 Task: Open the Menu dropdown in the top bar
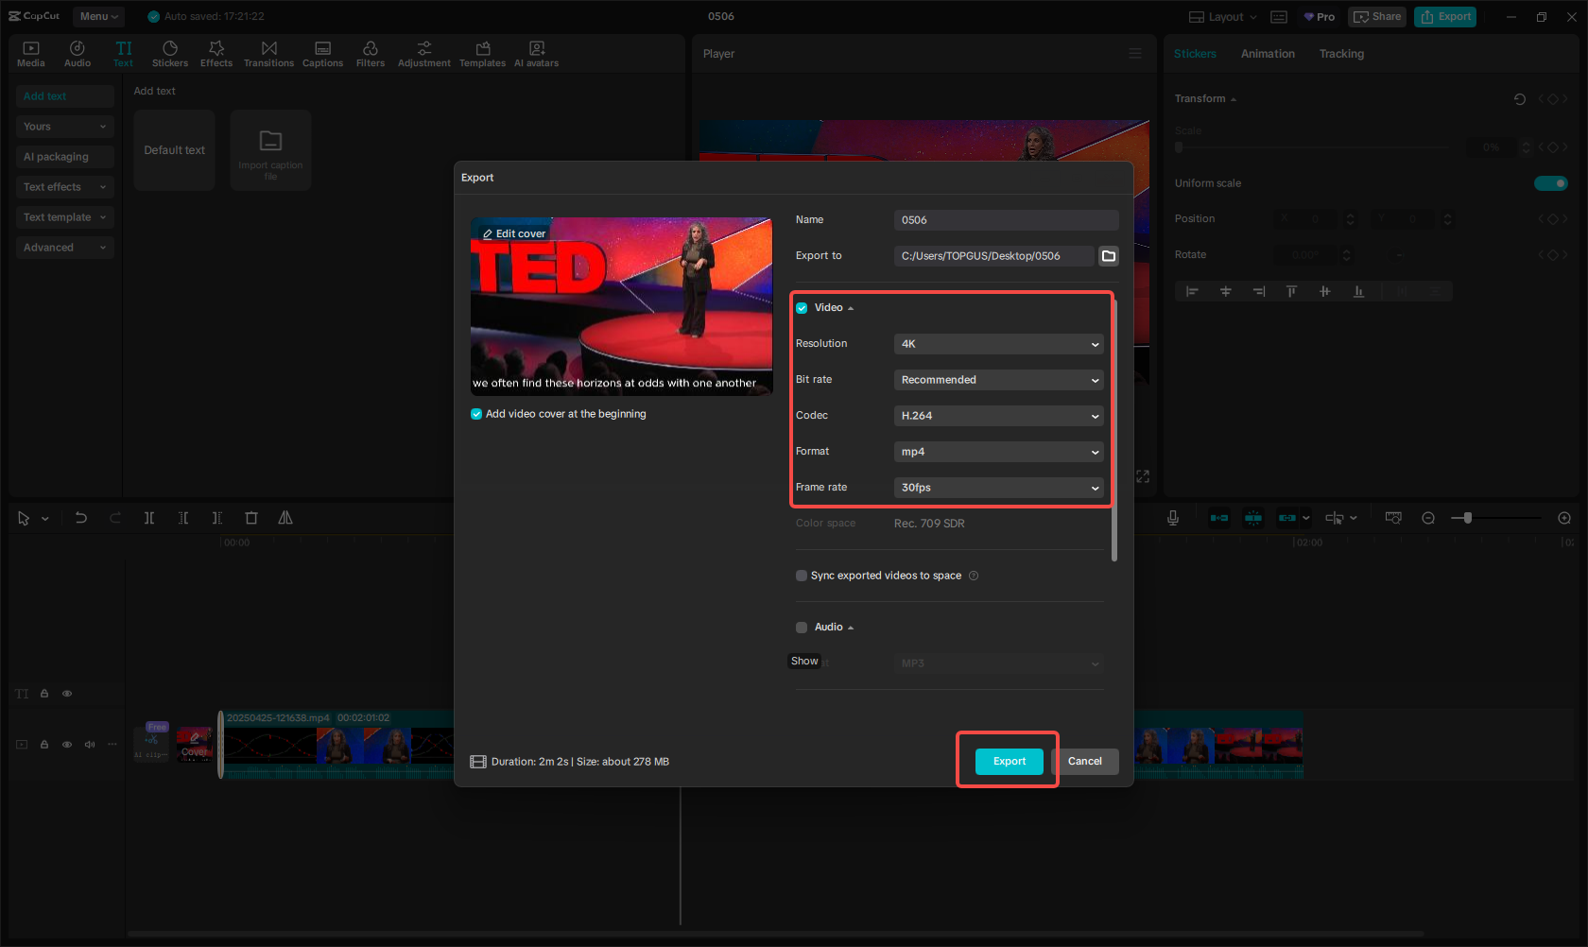coord(97,16)
